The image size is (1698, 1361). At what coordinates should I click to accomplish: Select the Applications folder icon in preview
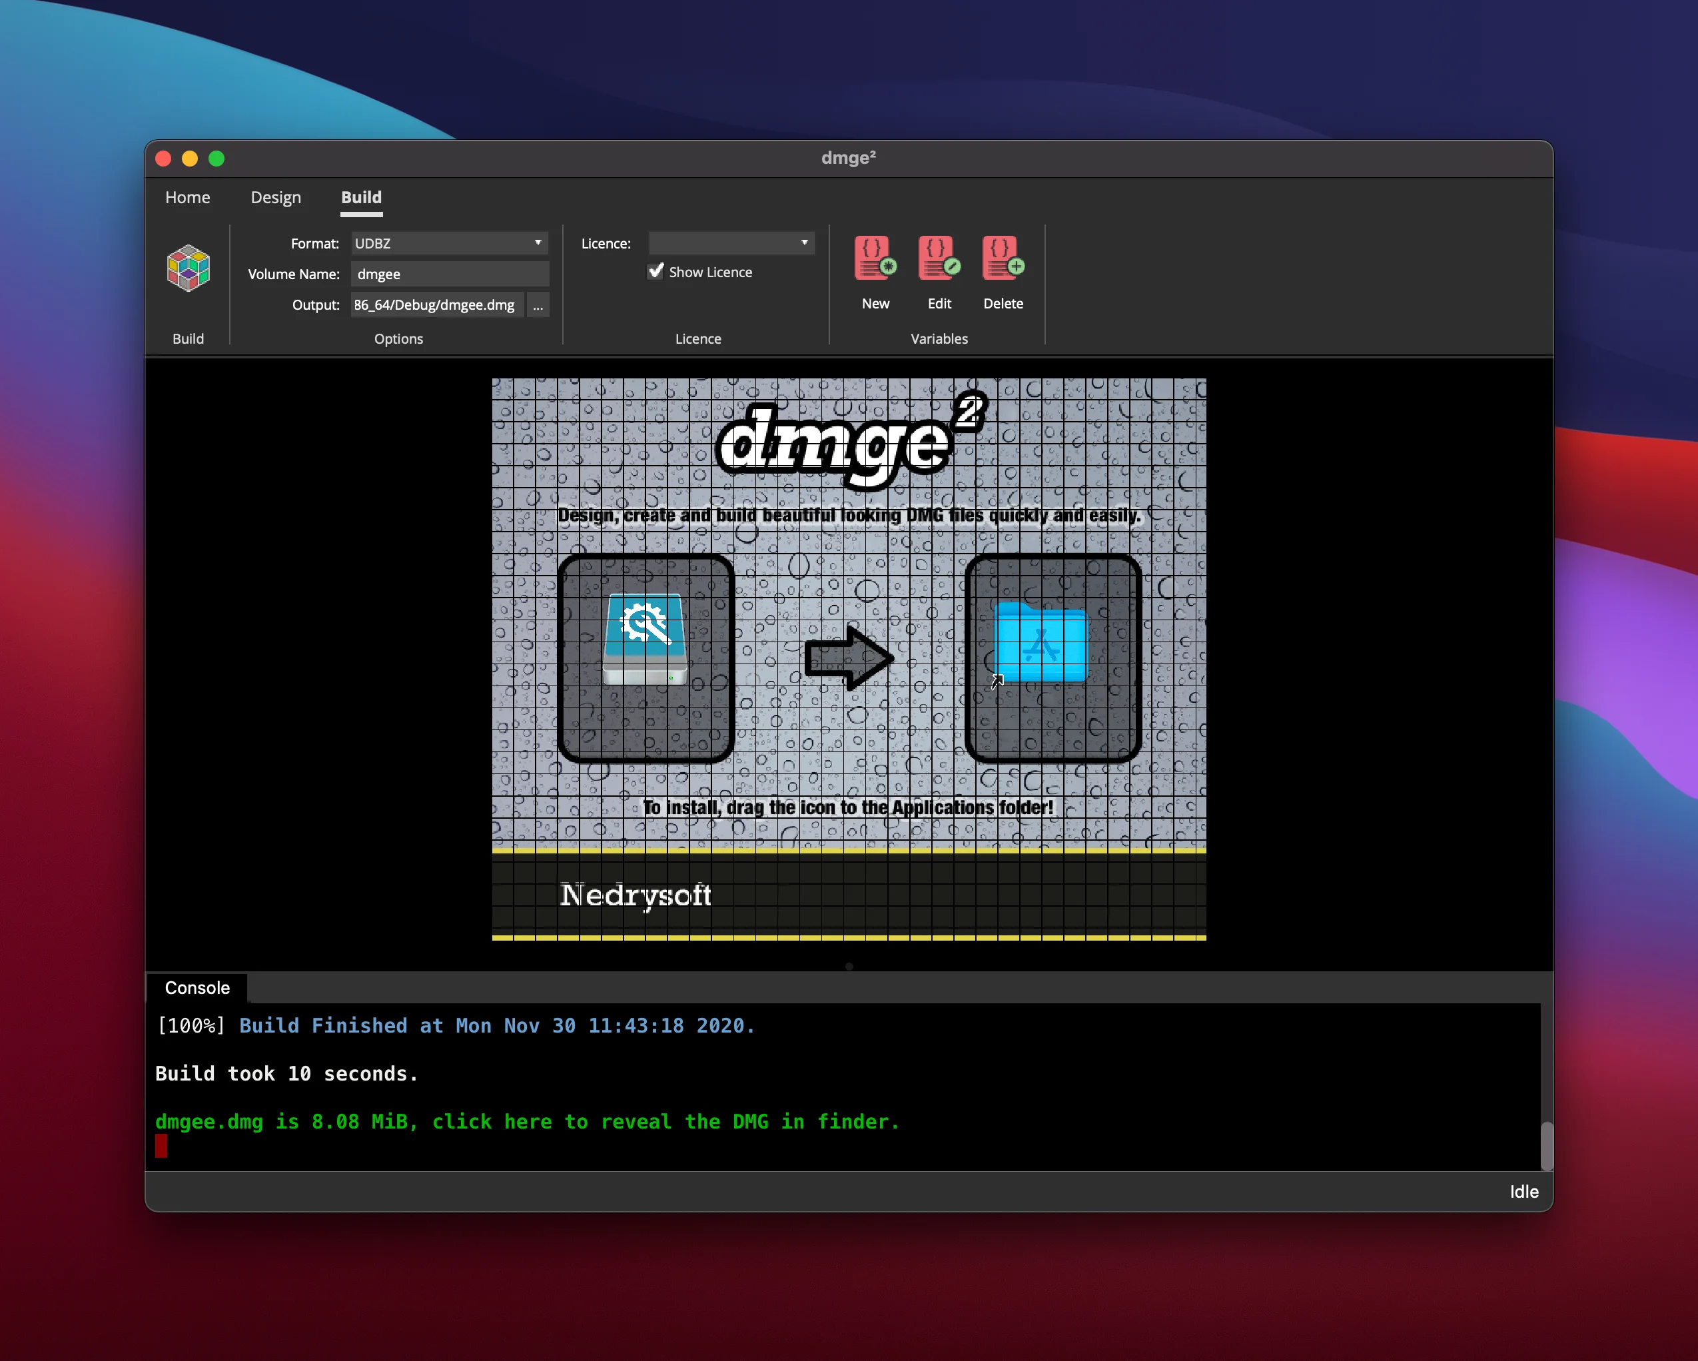[x=1040, y=642]
